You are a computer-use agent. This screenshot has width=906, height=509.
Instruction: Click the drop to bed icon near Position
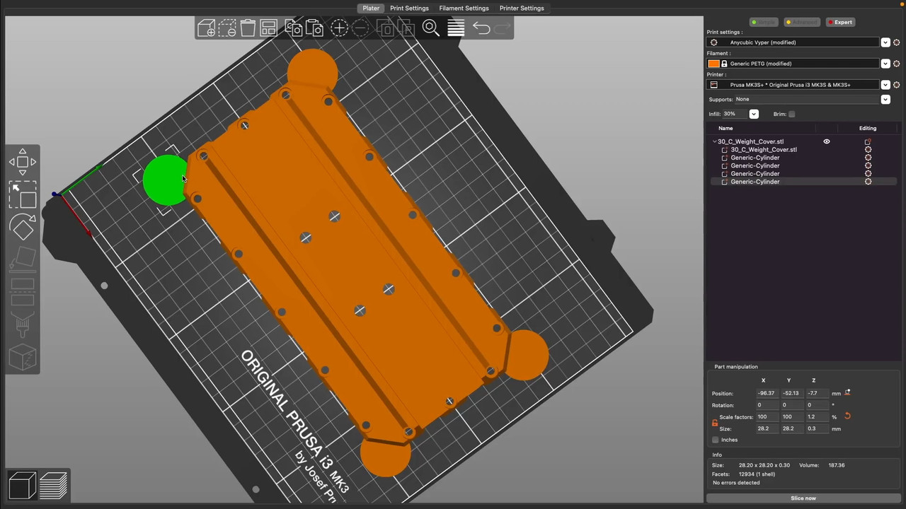tap(847, 393)
